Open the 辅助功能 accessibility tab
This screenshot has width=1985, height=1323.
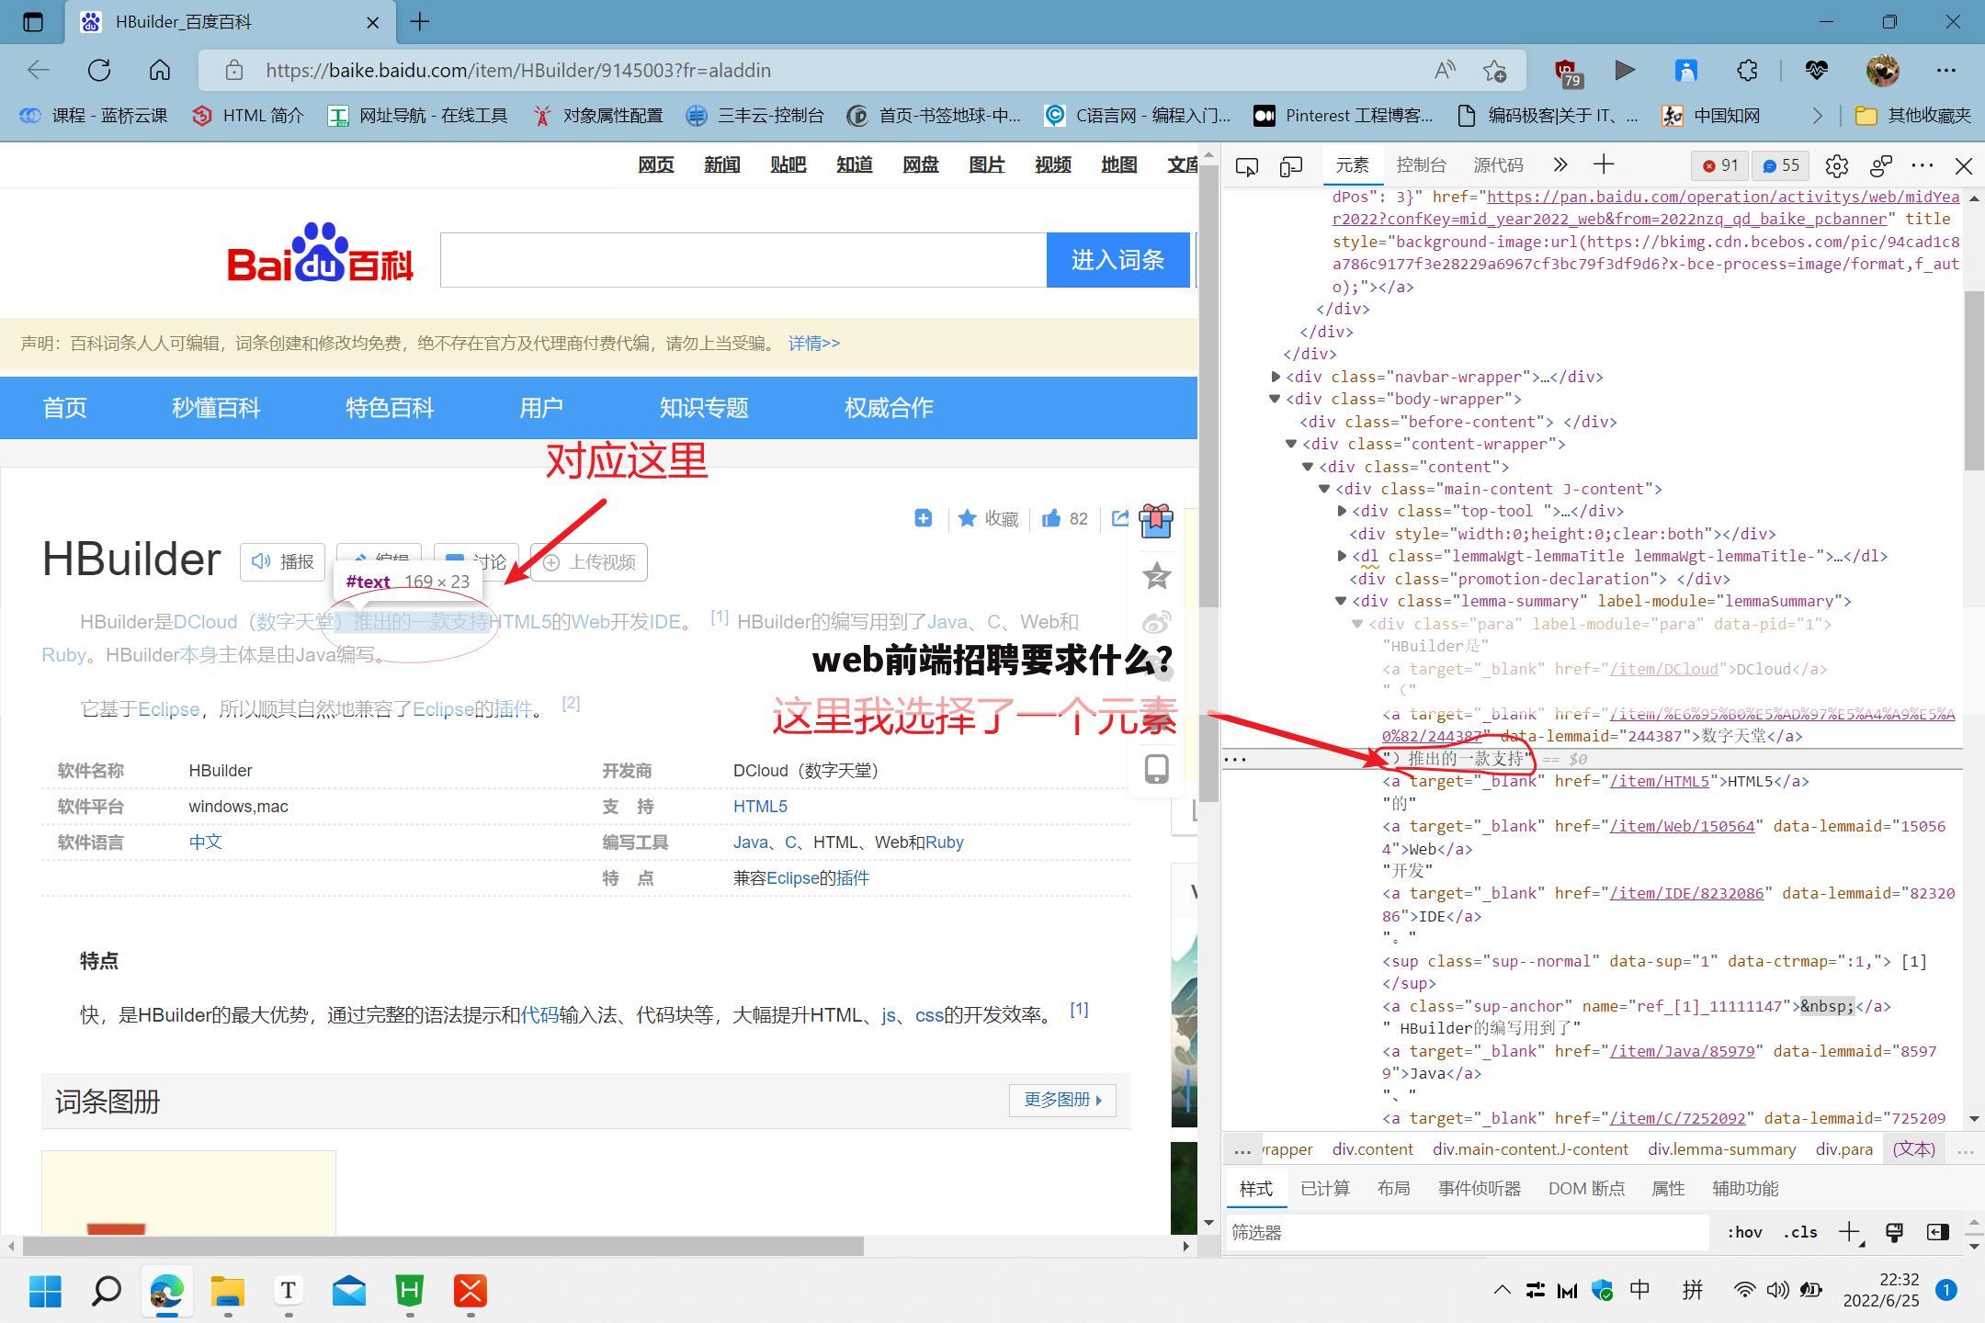pyautogui.click(x=1745, y=1188)
